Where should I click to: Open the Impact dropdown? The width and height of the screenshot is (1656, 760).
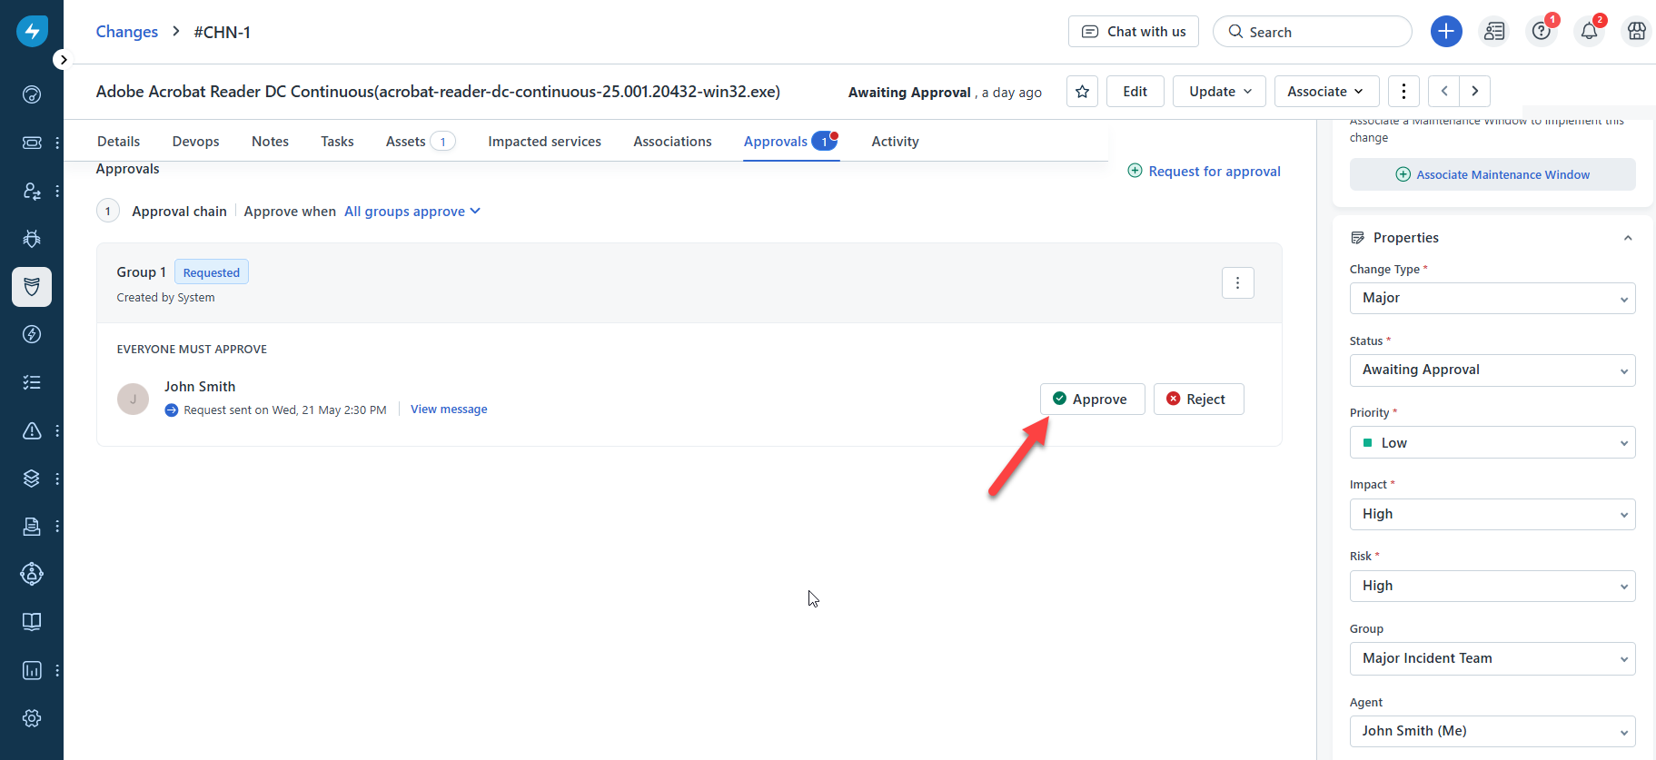(x=1492, y=515)
